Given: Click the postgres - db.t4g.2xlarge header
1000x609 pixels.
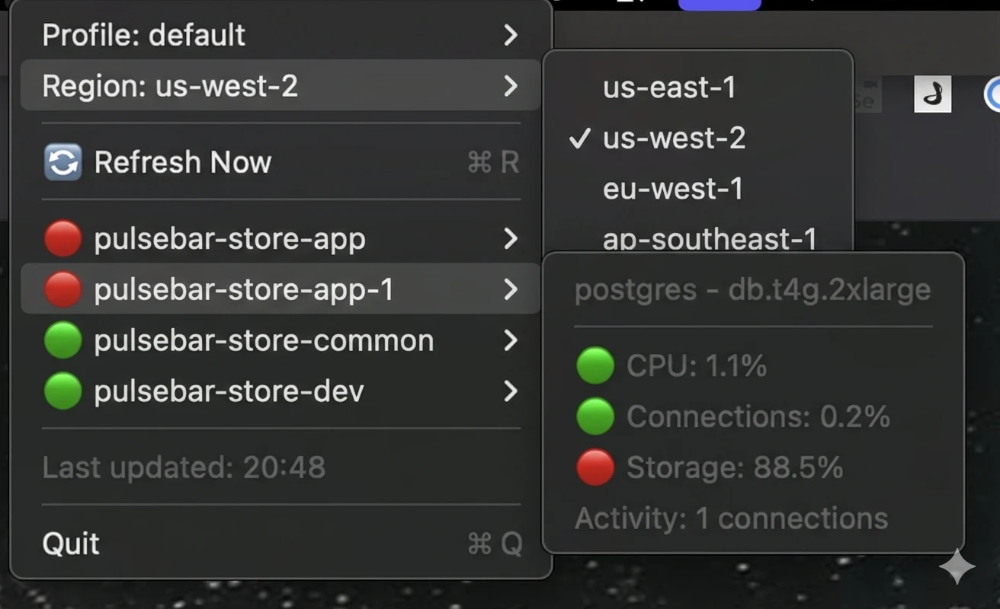Looking at the screenshot, I should pos(752,290).
